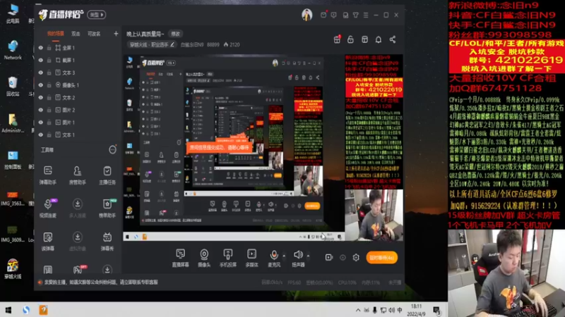This screenshot has height=317, width=565.
Task: Download the 多人连麦 tool
Action: [77, 208]
